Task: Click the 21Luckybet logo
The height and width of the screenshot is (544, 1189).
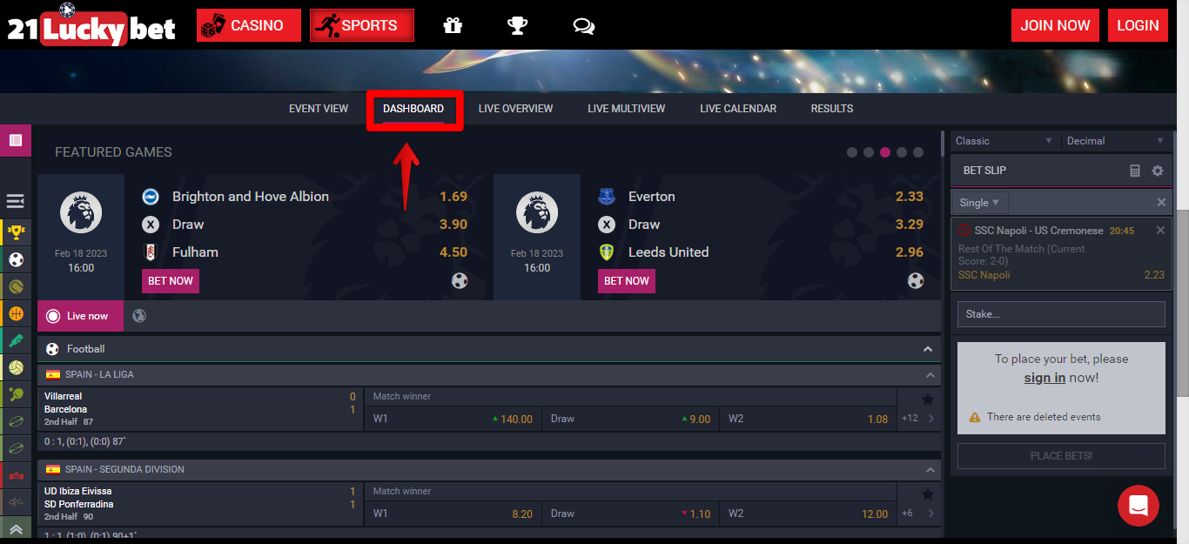Action: (91, 25)
